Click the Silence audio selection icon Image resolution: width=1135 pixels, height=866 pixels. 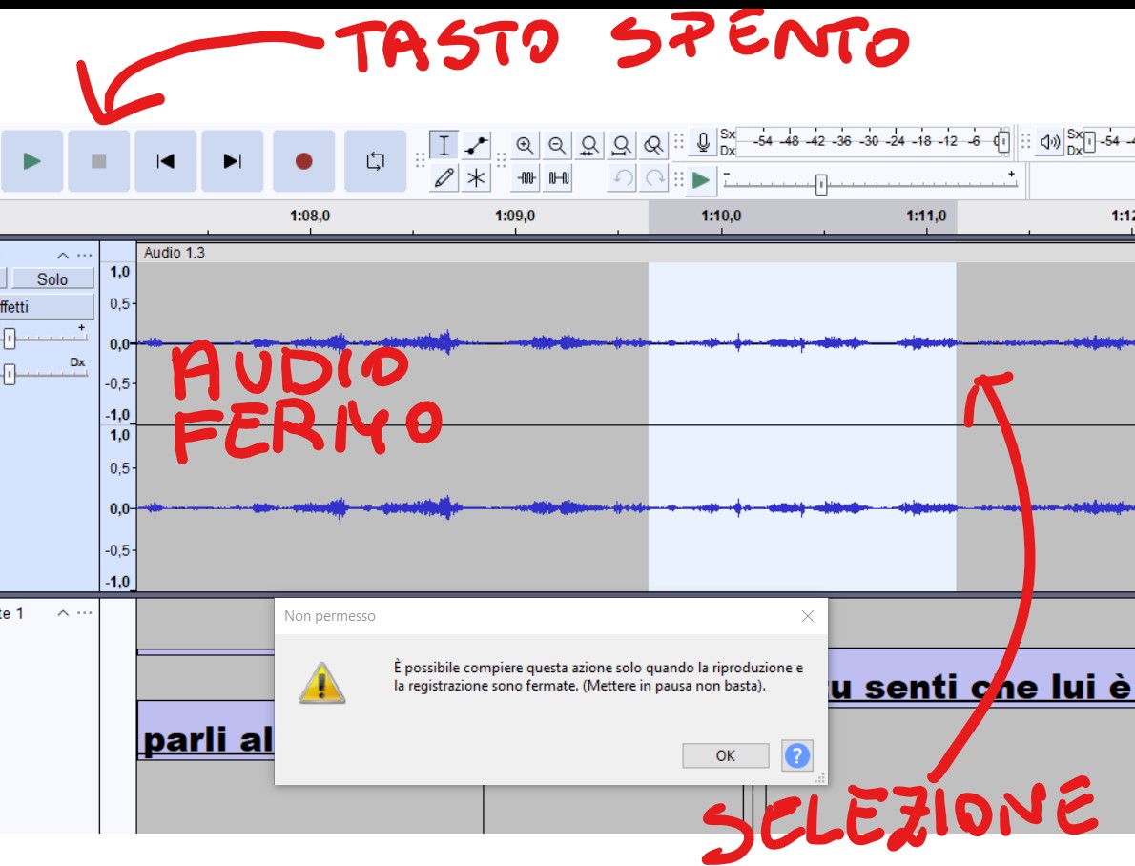click(559, 177)
